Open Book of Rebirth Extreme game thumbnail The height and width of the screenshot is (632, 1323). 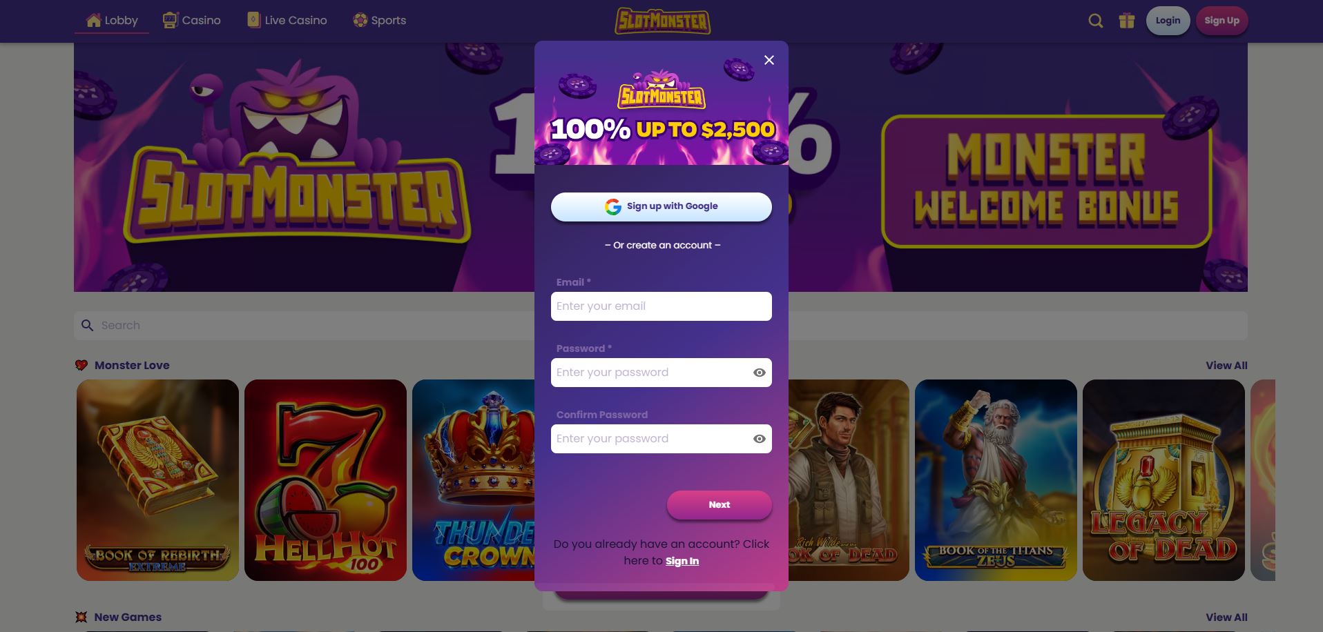(x=157, y=480)
